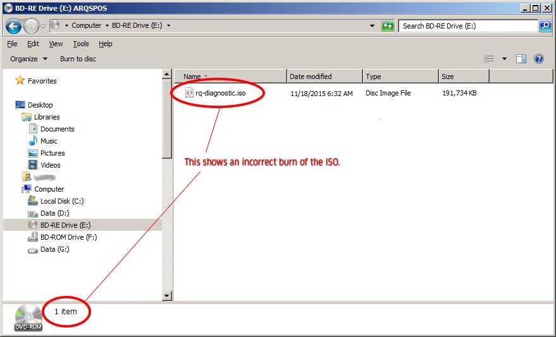Viewport: 556px width, 337px height.
Task: Click the Change your view icon
Action: tap(489, 59)
